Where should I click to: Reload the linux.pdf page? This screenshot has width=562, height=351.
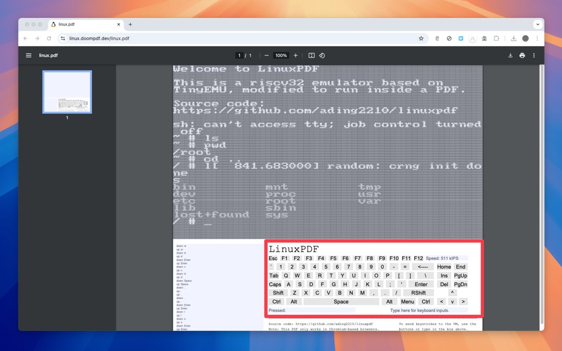coord(49,39)
